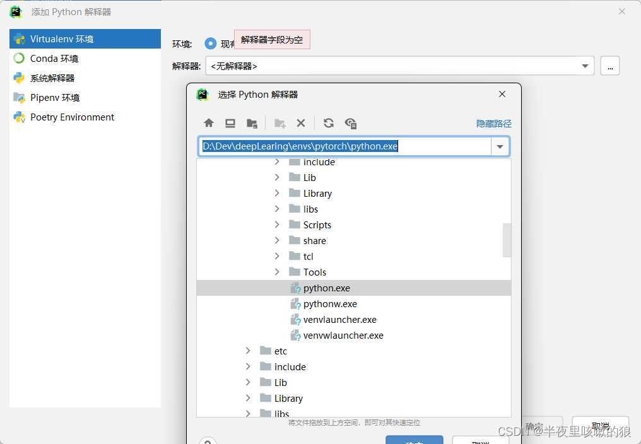Open the 解释器 dropdown list

click(x=585, y=66)
